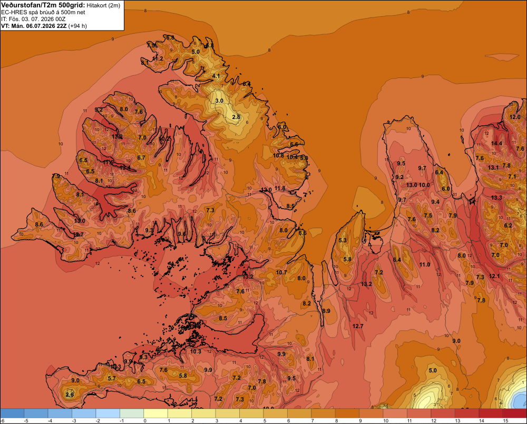This screenshot has width=527, height=424.
Task: Click the '(+94 h)' forecast offset
Action: (x=77, y=26)
